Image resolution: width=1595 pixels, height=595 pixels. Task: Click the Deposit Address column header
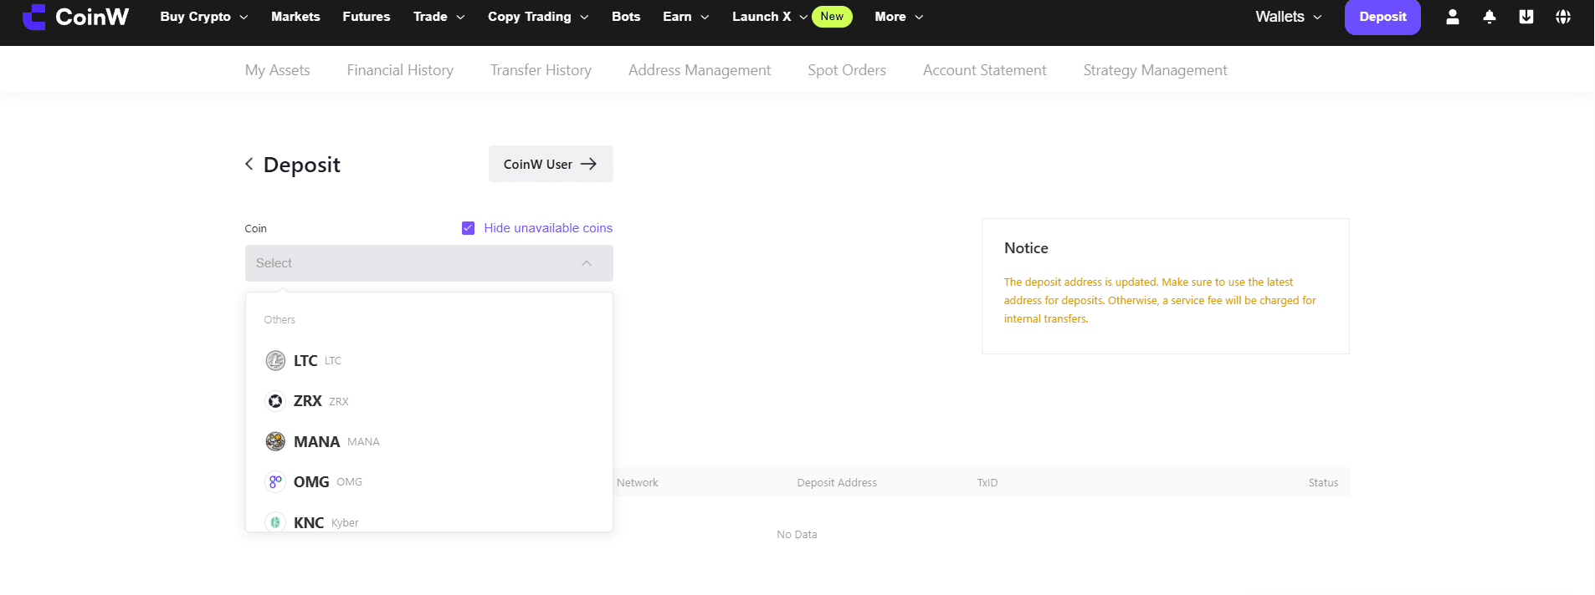pyautogui.click(x=837, y=482)
